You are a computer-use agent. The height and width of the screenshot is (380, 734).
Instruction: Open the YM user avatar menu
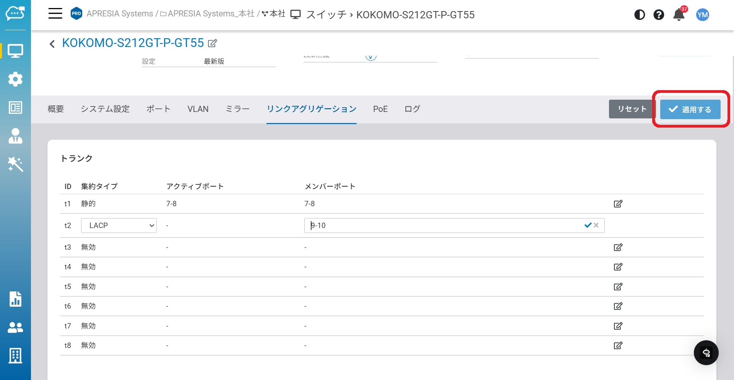click(x=702, y=15)
